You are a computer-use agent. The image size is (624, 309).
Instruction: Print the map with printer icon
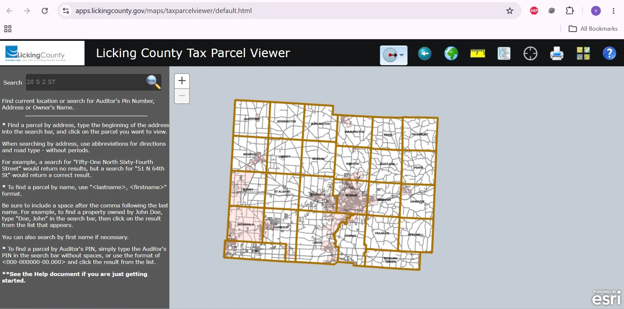coord(557,53)
